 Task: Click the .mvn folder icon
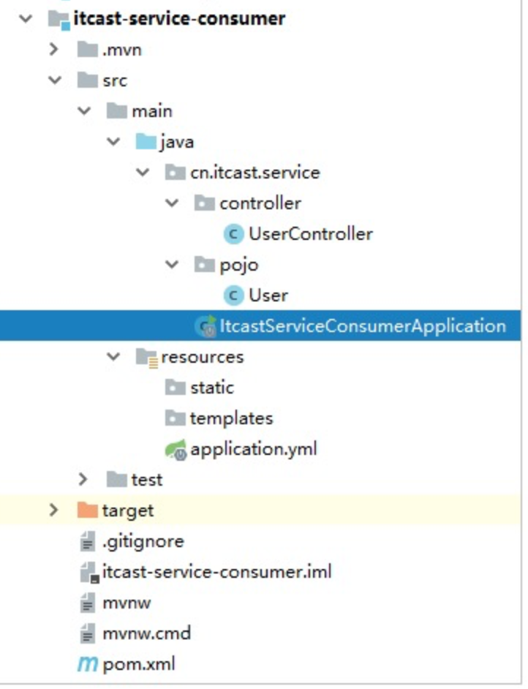pyautogui.click(x=88, y=50)
